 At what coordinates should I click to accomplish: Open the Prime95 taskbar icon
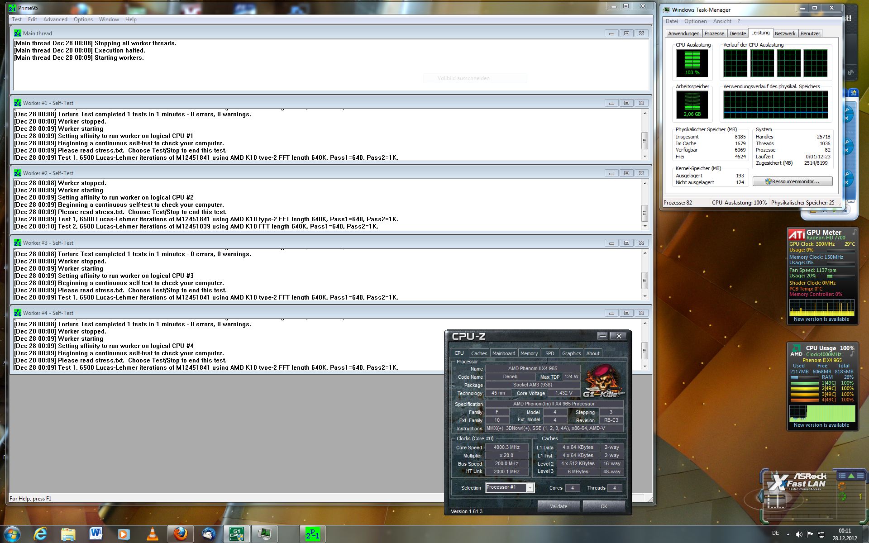(x=312, y=534)
